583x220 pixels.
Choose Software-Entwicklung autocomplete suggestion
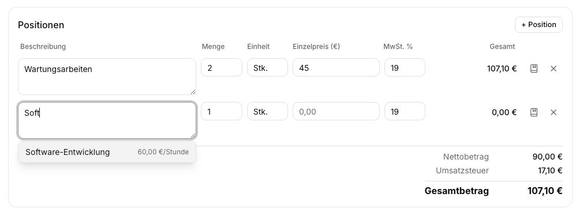(x=107, y=152)
